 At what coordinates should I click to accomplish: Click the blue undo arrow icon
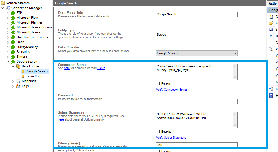271,36
